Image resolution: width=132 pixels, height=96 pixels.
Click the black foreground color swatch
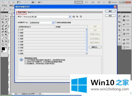3,49
